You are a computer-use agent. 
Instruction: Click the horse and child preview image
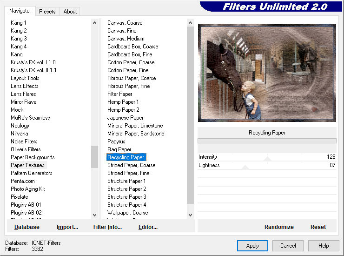pos(267,73)
